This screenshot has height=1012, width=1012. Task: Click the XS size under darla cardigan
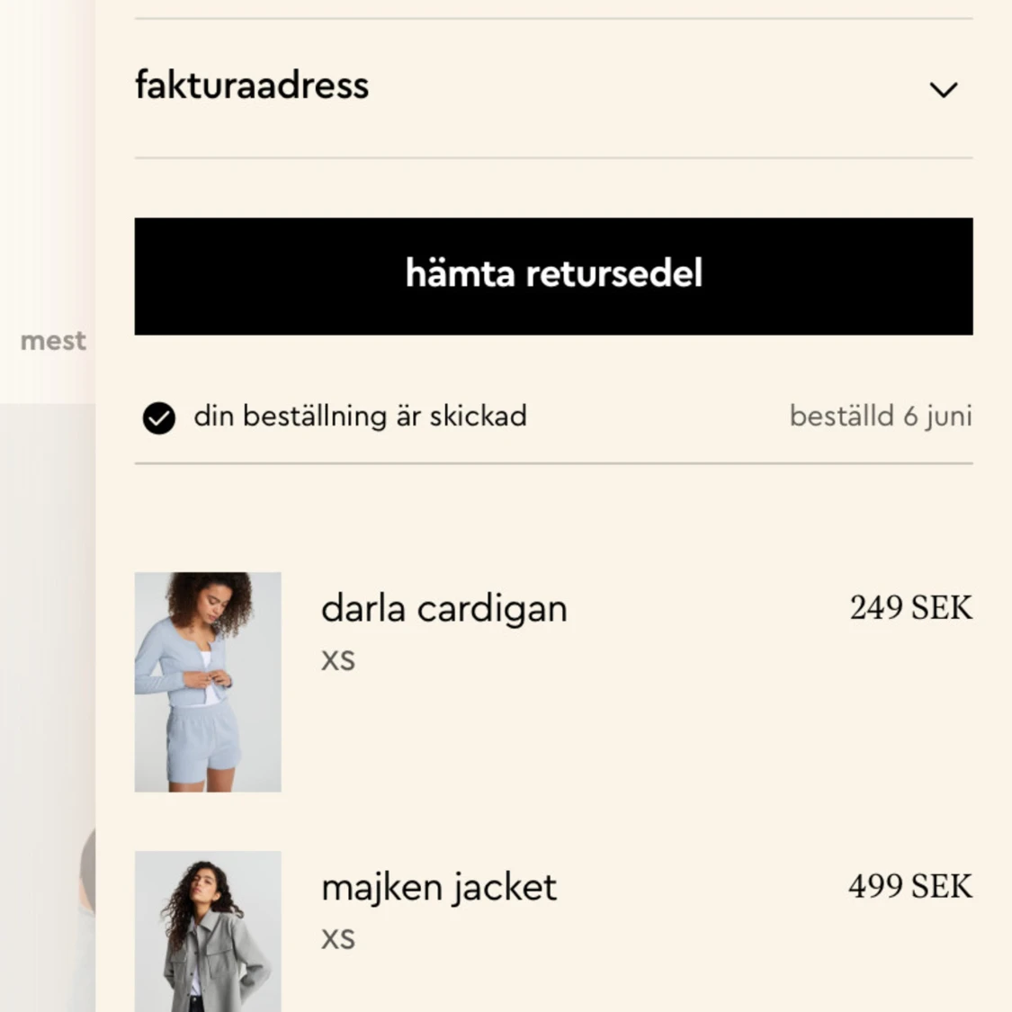coord(338,661)
